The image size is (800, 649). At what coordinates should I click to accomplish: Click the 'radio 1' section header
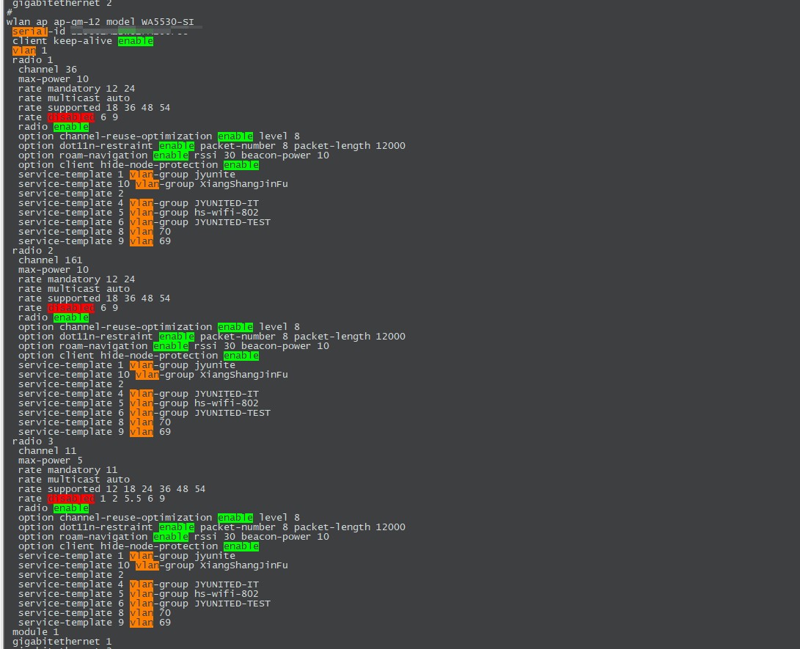[x=32, y=60]
